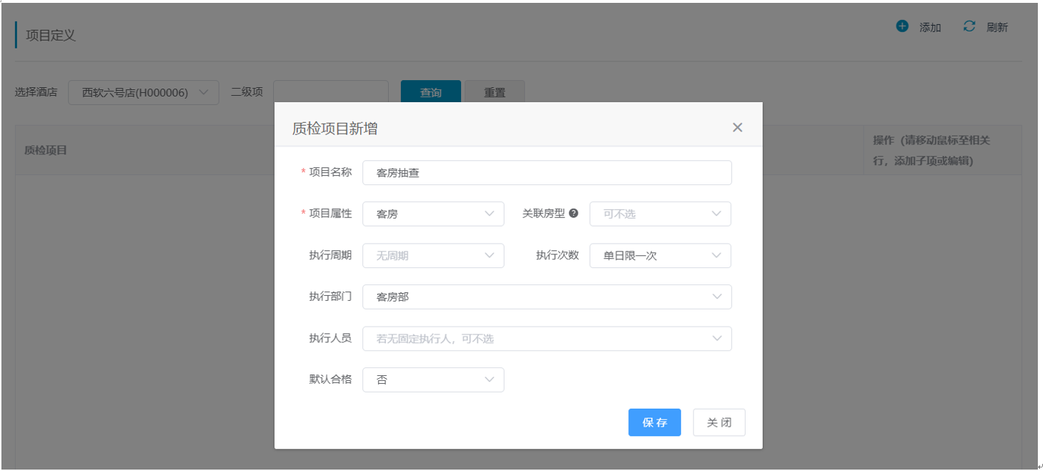Click the 关闭 button
Image resolution: width=1045 pixels, height=471 pixels.
pos(719,422)
